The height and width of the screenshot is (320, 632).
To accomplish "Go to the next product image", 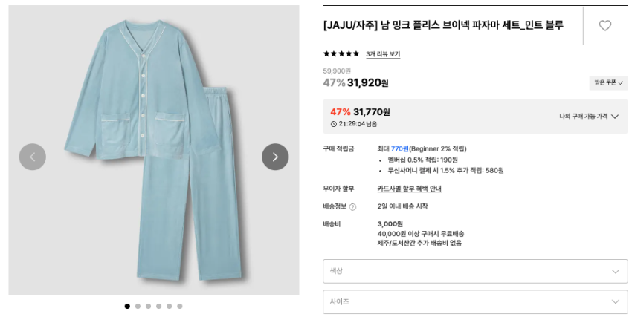I will 275,157.
